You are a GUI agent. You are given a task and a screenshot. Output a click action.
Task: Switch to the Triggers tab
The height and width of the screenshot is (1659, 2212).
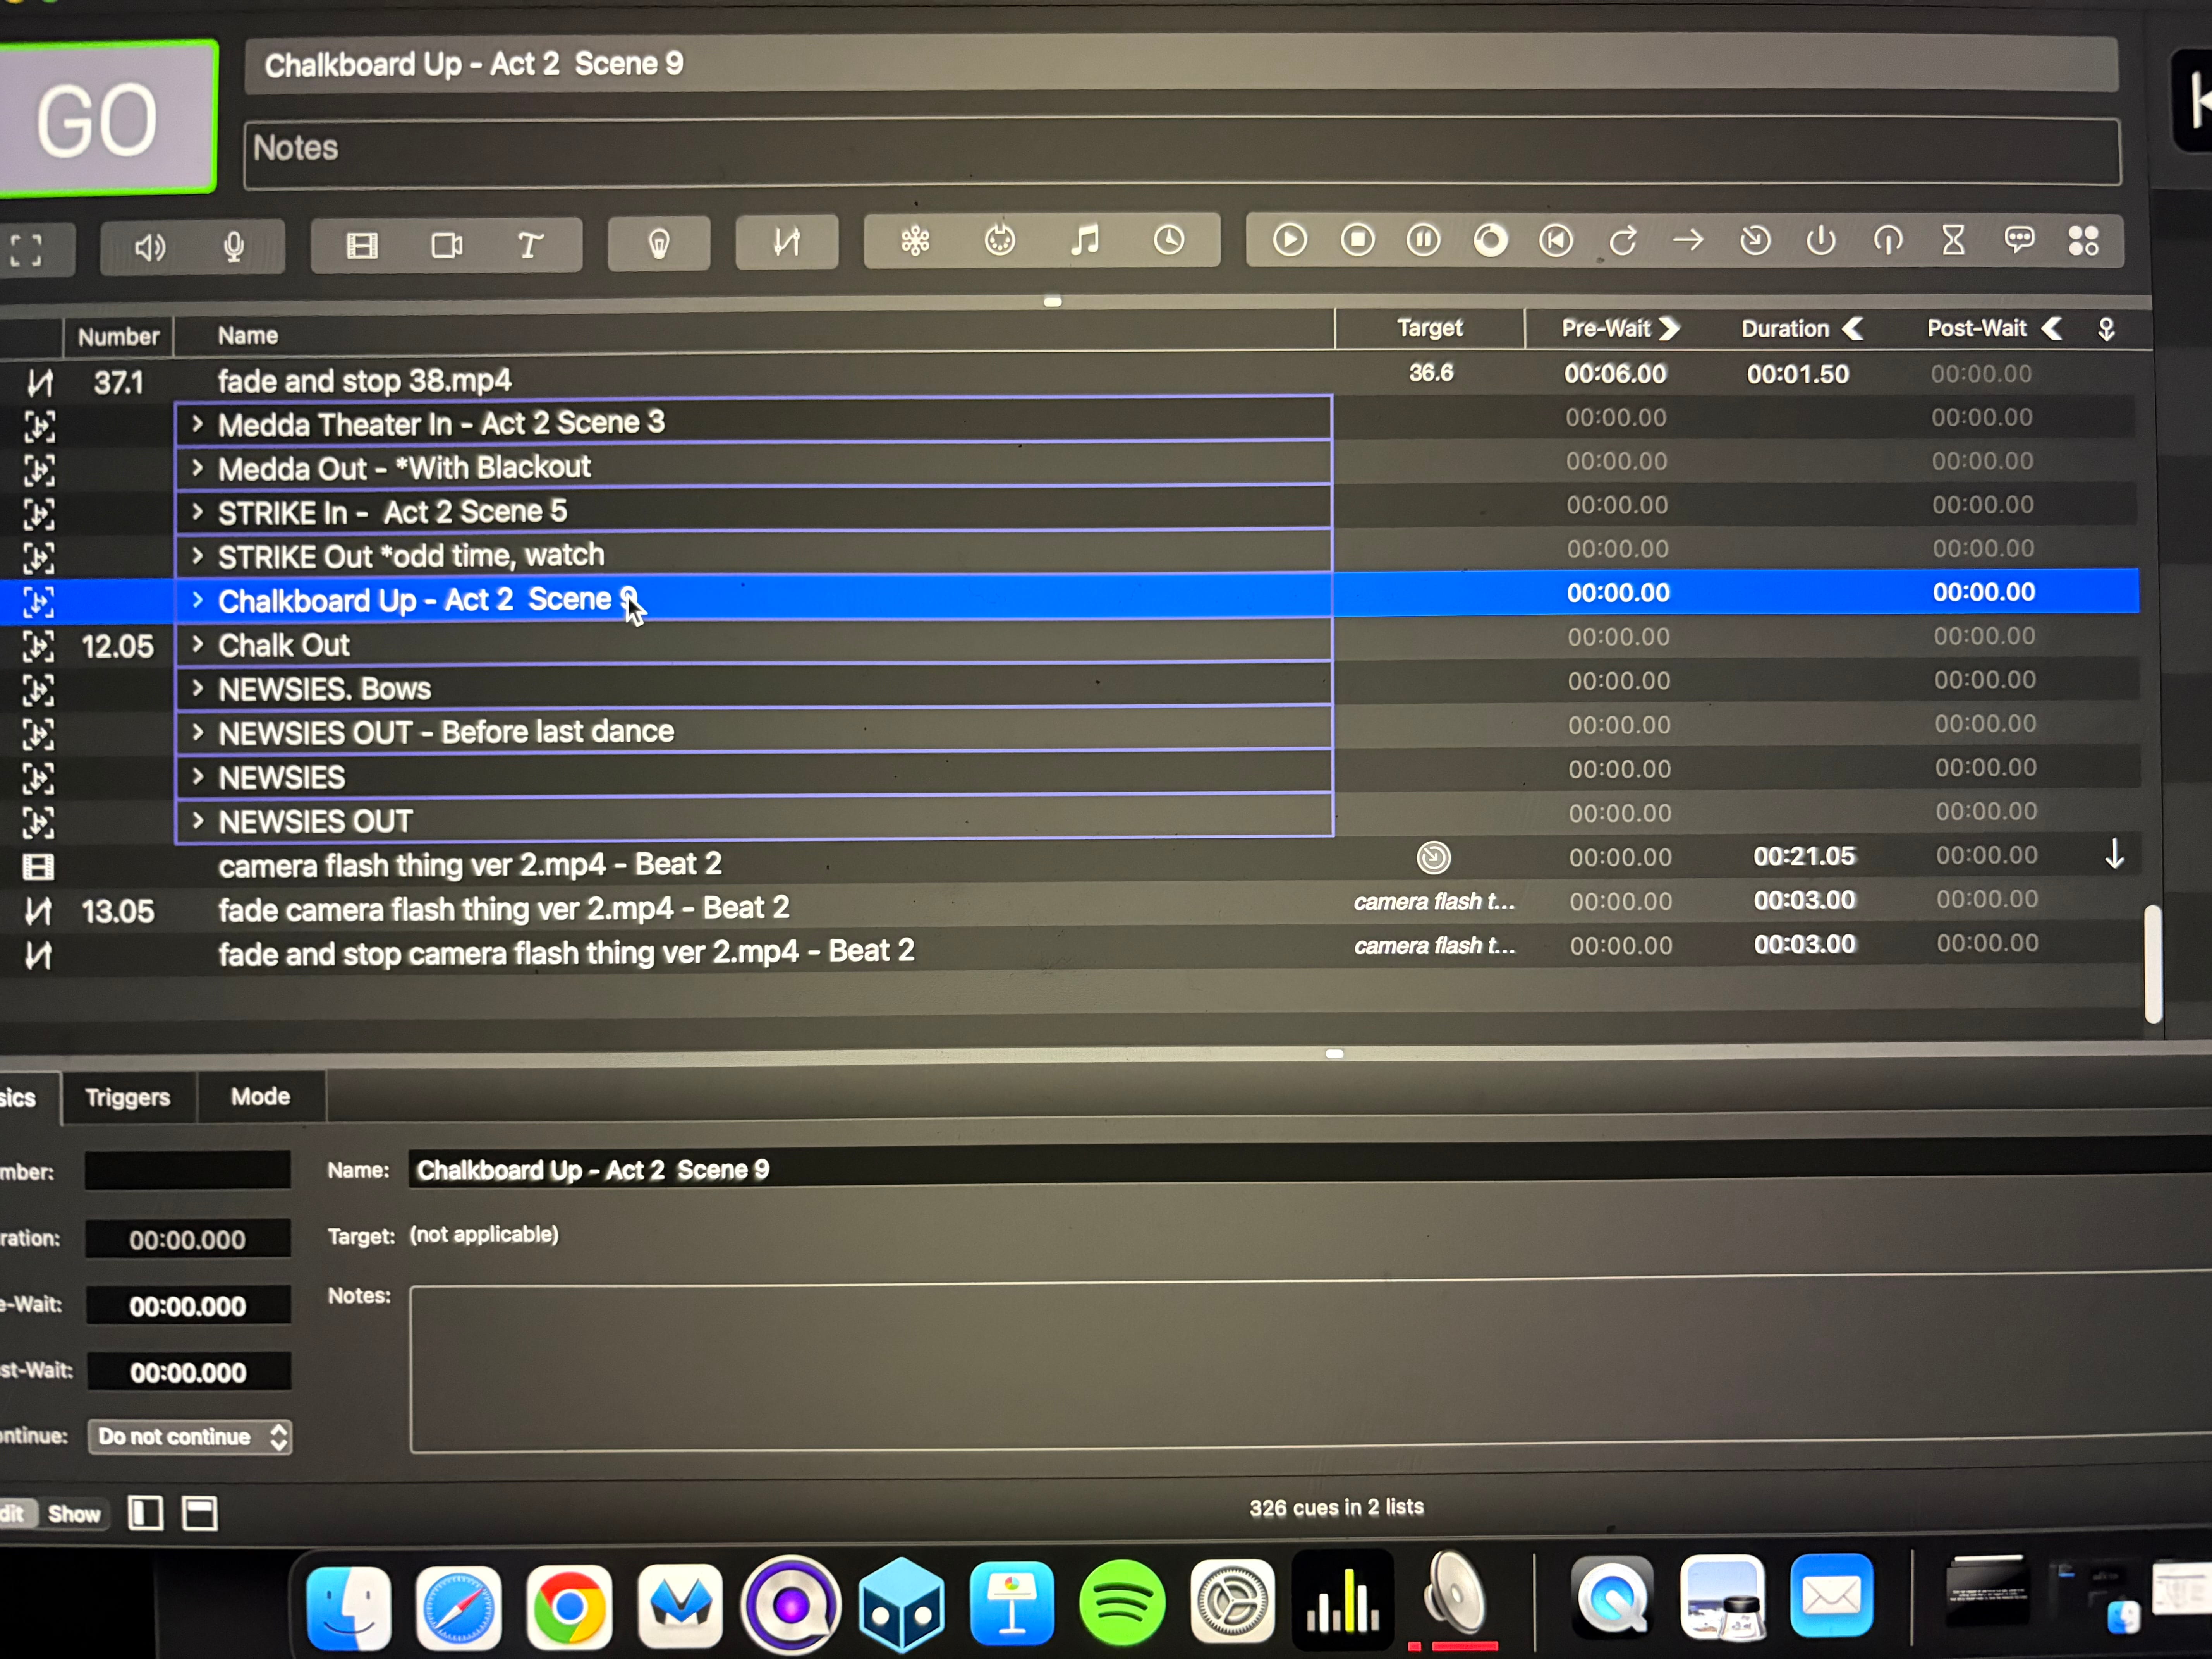point(128,1097)
